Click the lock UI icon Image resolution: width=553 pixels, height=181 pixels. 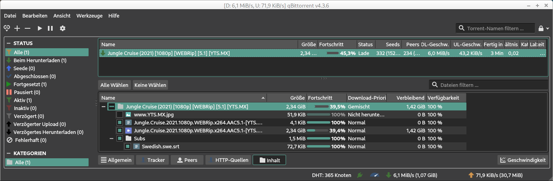coord(541,28)
